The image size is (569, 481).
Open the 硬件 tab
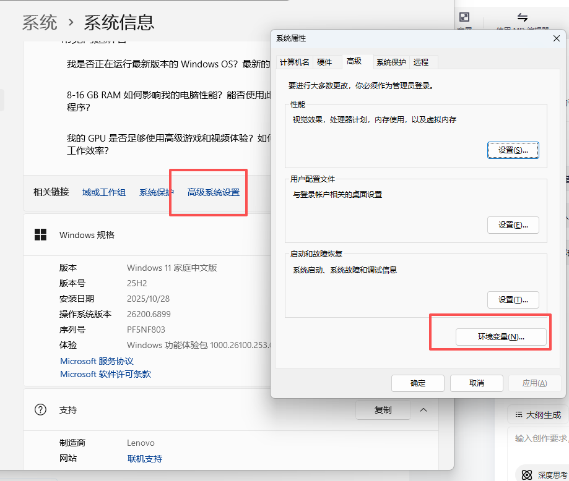coord(324,62)
